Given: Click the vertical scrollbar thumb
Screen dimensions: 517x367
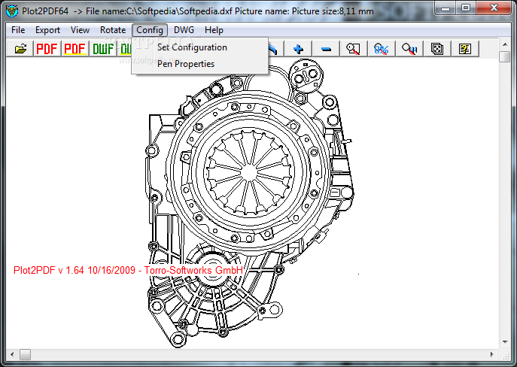Looking at the screenshot, I should (x=505, y=56).
